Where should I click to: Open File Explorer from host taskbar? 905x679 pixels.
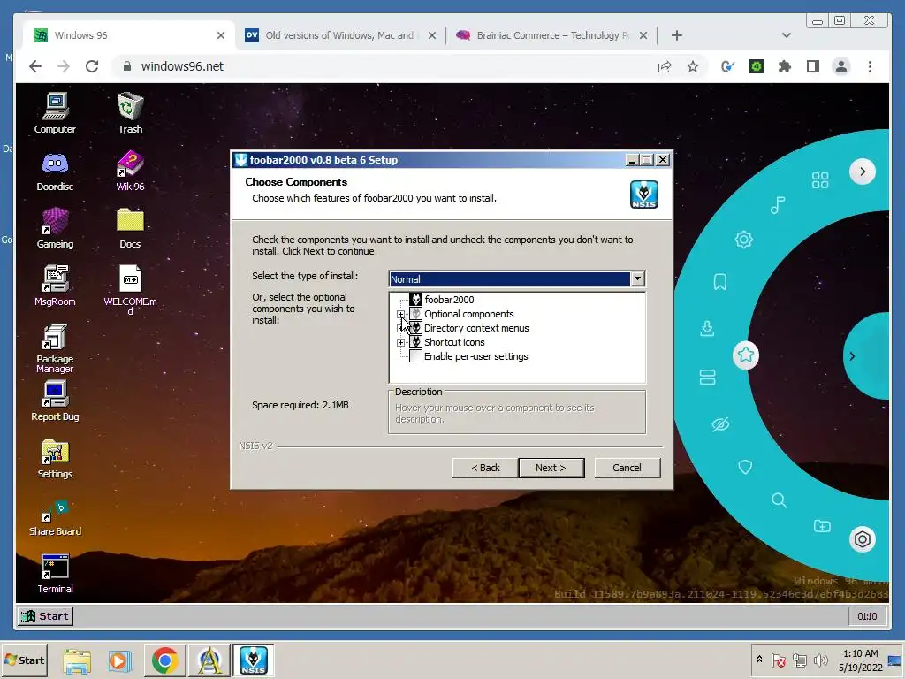click(77, 660)
